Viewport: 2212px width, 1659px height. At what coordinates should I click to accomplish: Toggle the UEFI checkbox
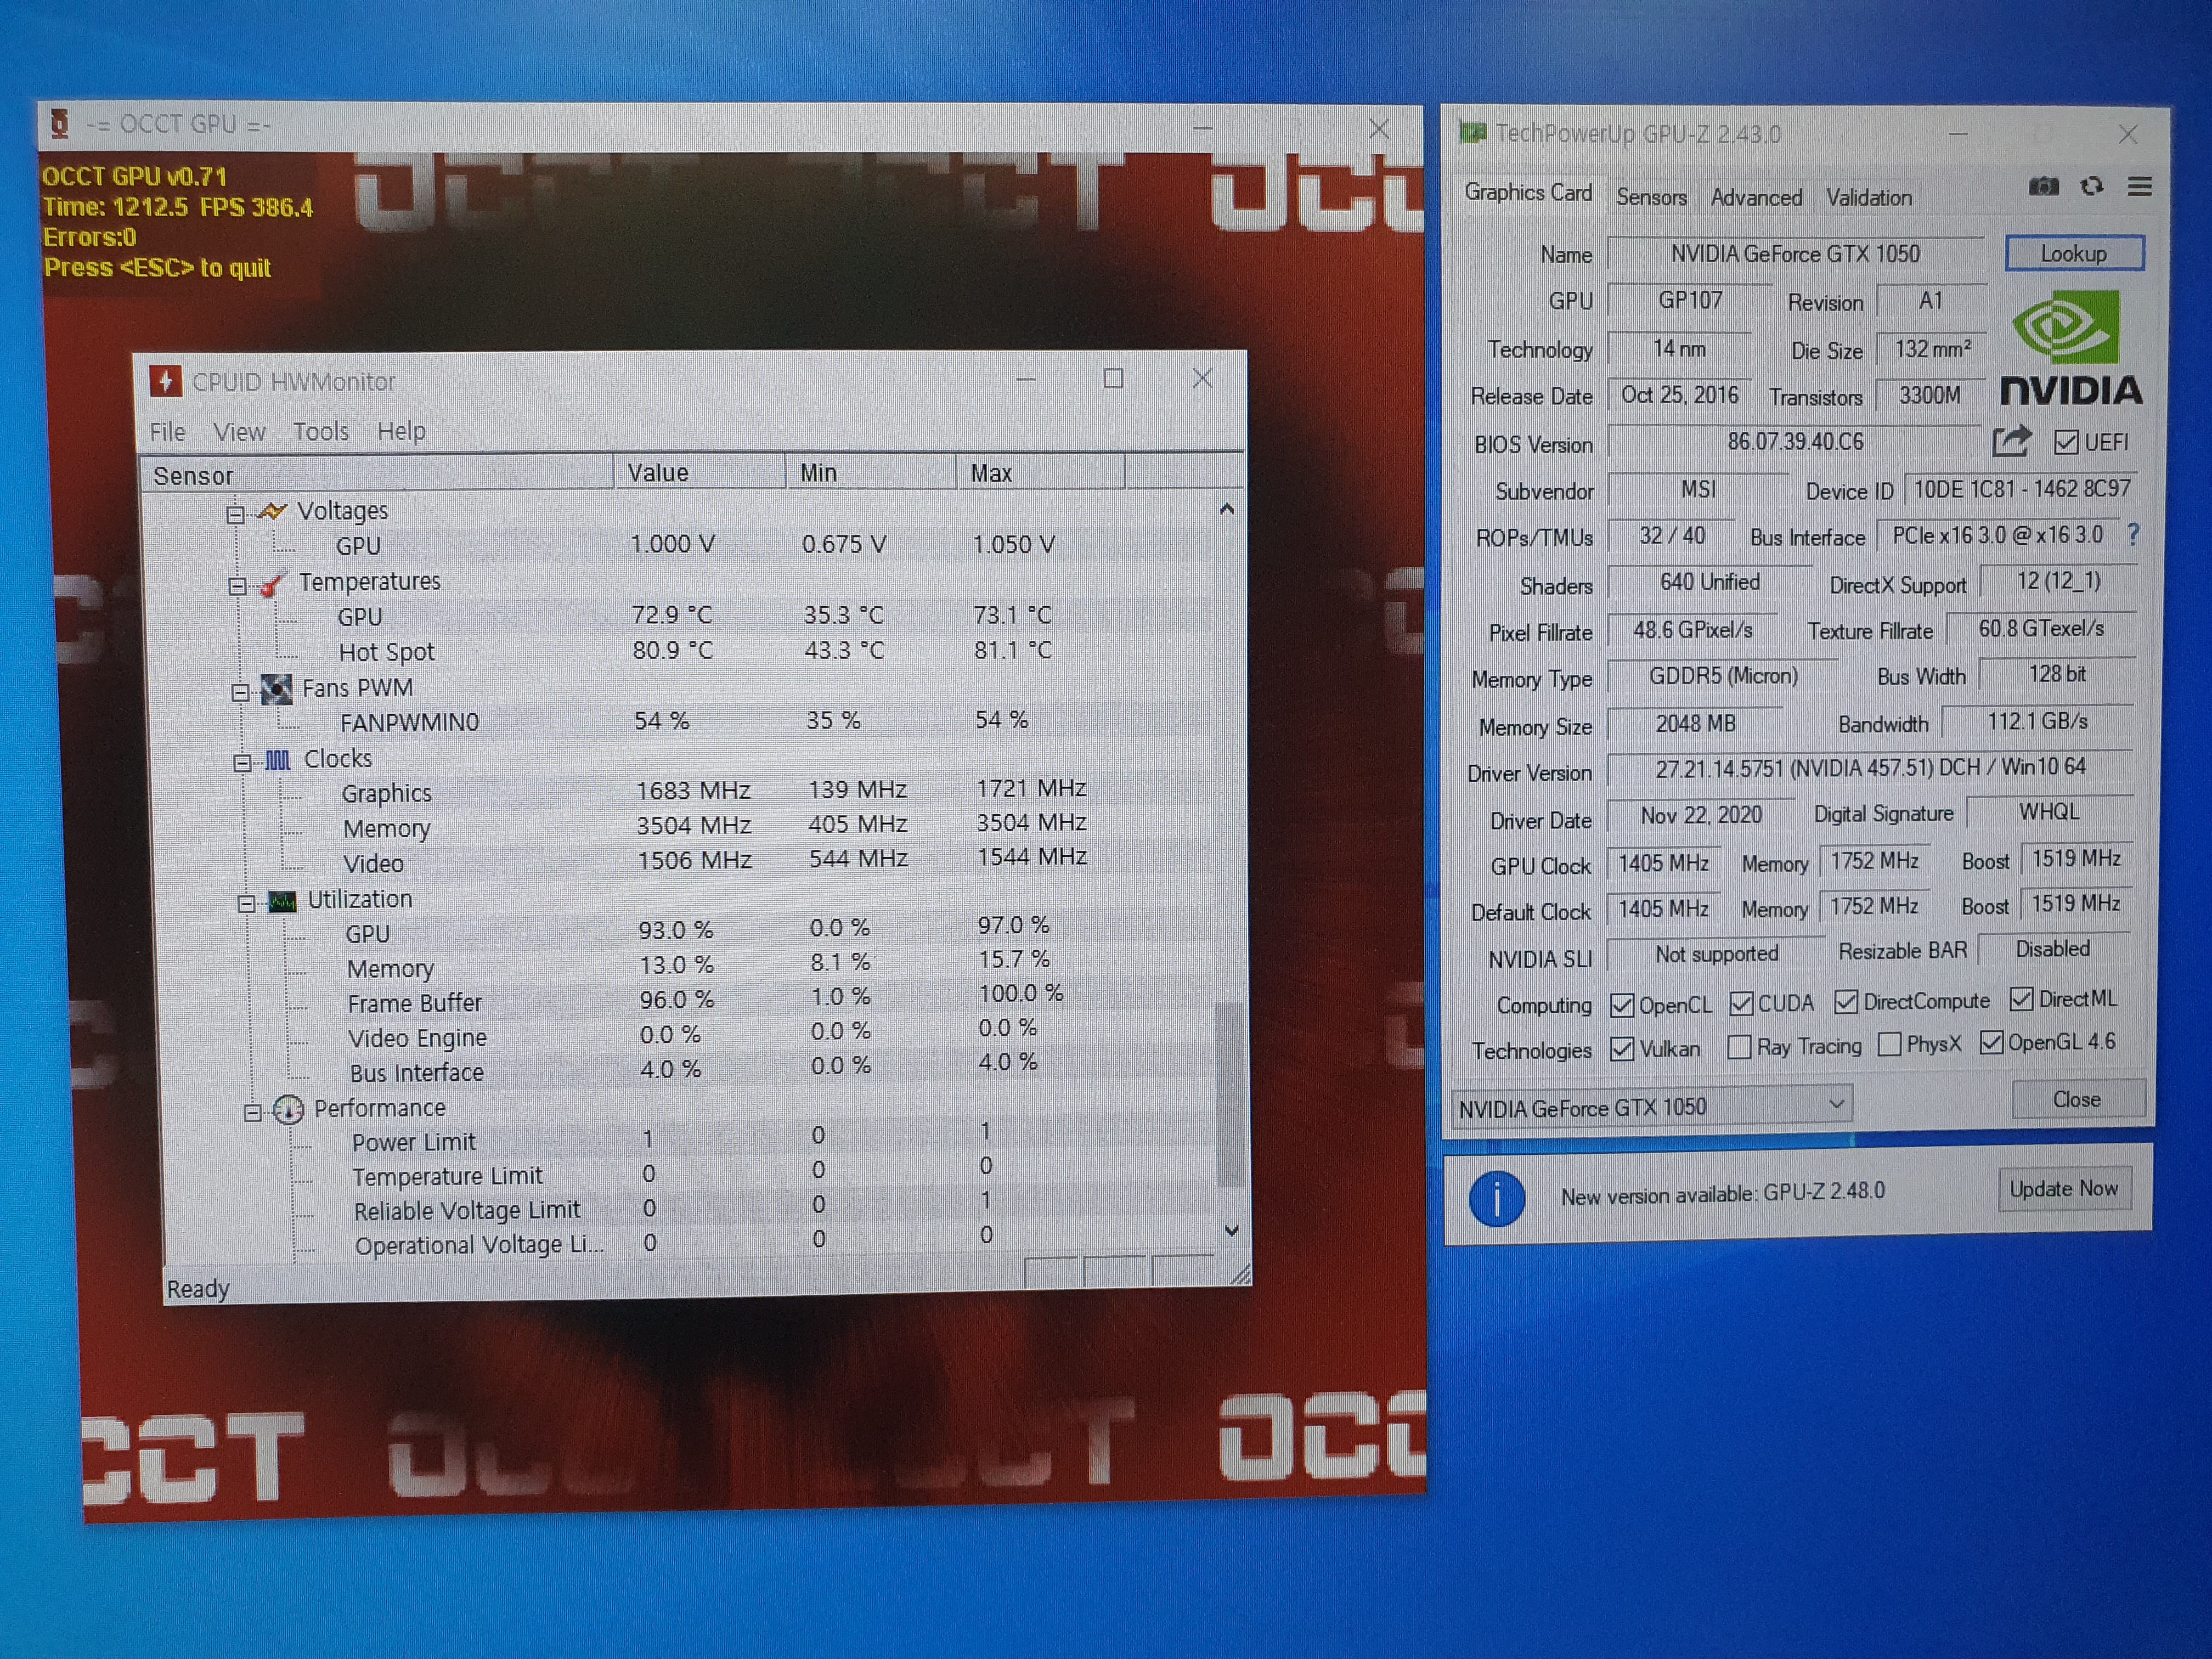(2066, 443)
